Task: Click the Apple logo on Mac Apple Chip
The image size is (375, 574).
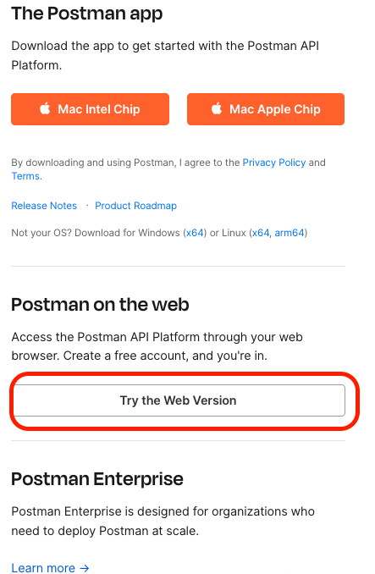Action: [217, 108]
